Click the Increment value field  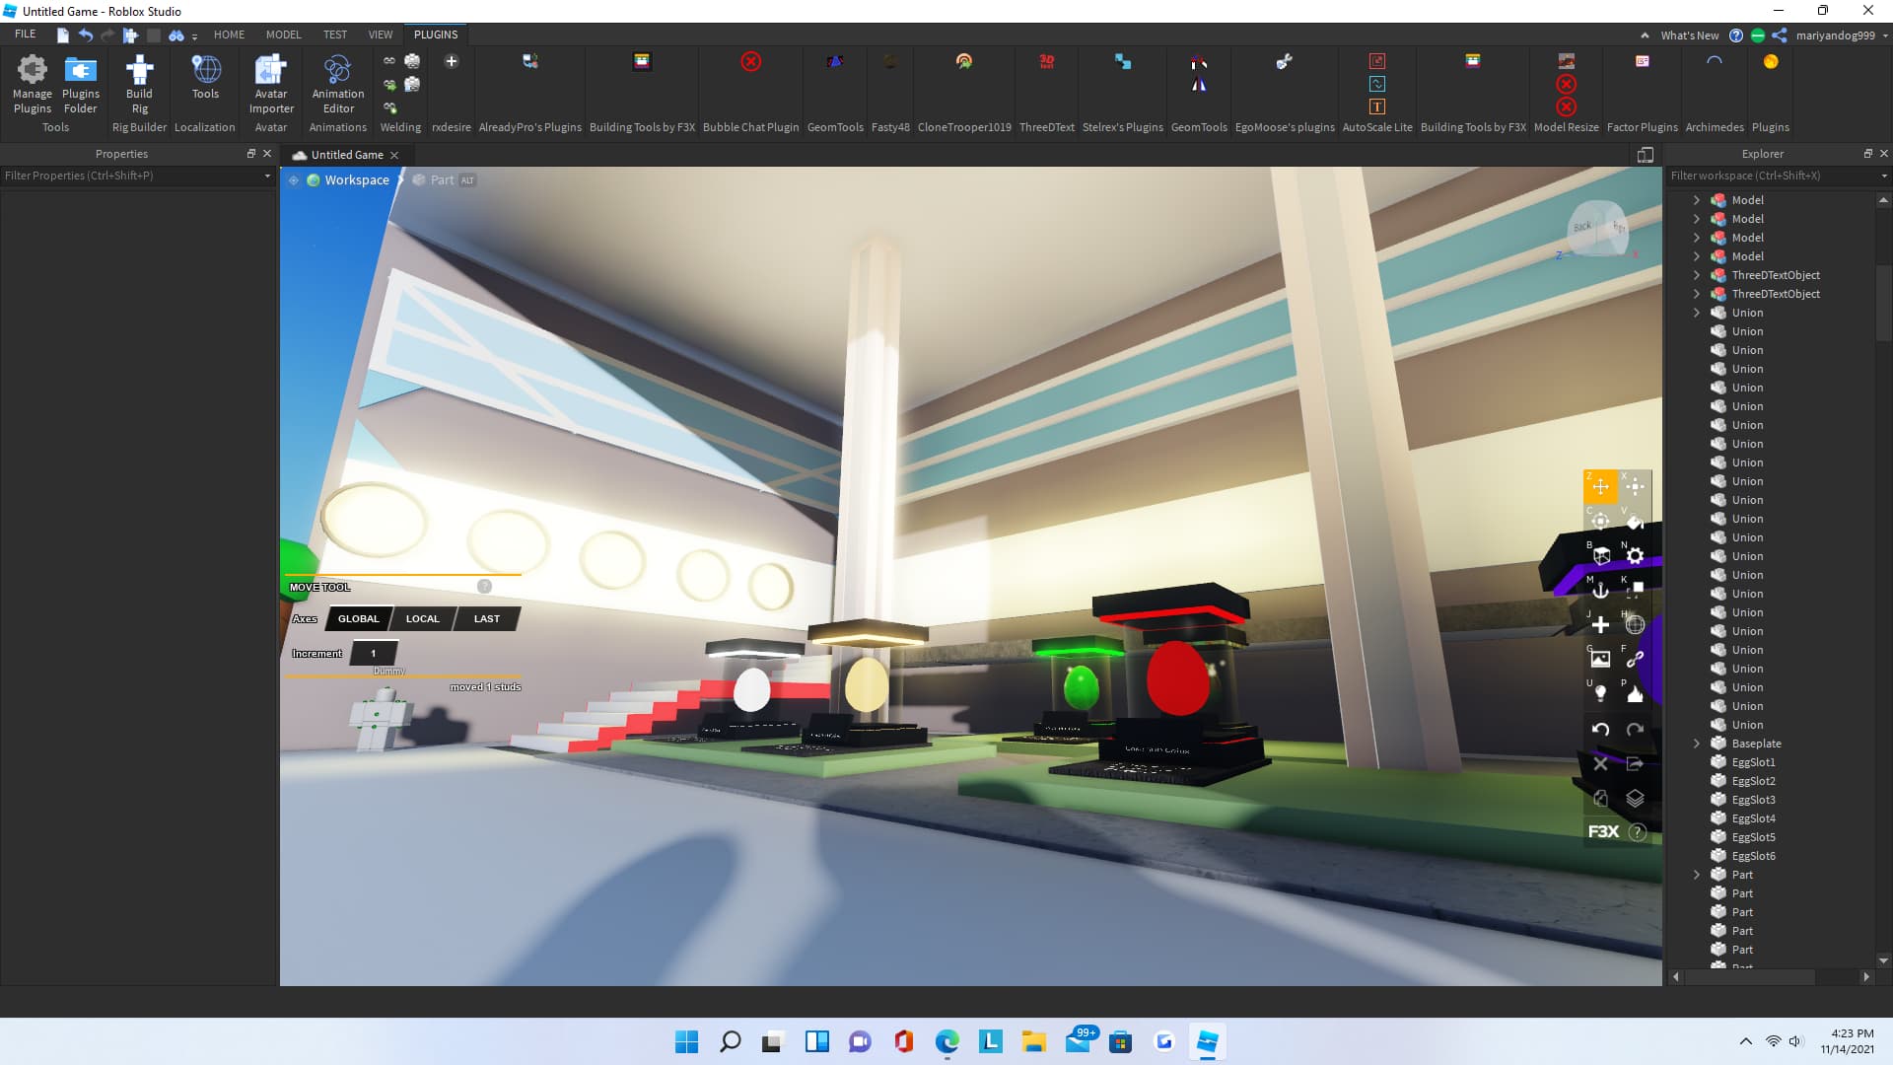pyautogui.click(x=374, y=653)
